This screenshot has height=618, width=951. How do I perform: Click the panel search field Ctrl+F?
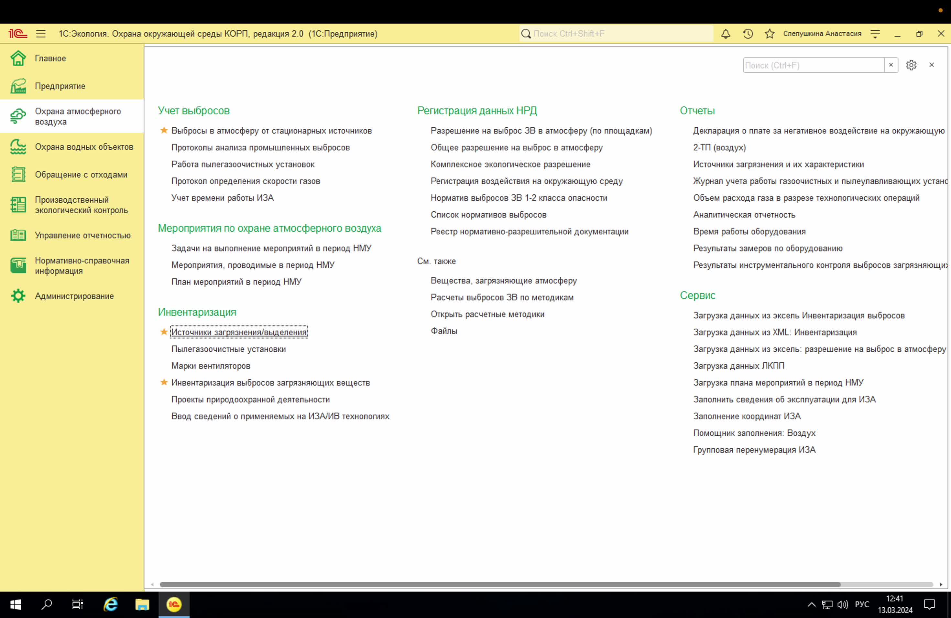(x=814, y=65)
